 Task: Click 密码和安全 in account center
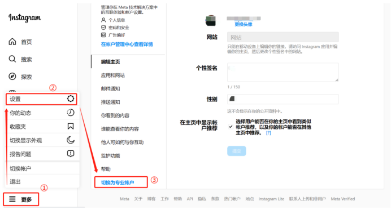click(x=119, y=28)
